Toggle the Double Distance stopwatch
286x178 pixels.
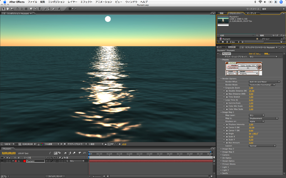226,91
